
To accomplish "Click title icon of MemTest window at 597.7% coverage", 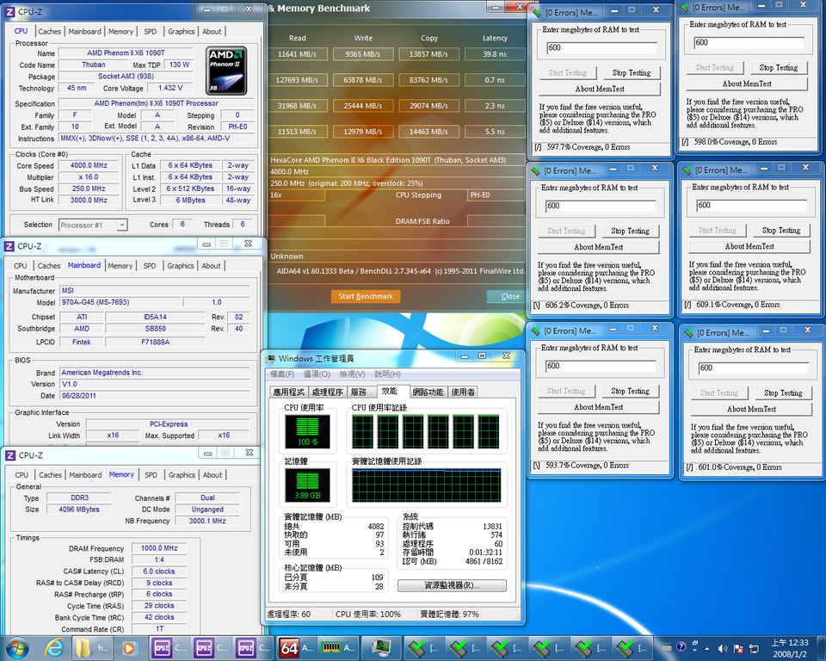I will 537,12.
